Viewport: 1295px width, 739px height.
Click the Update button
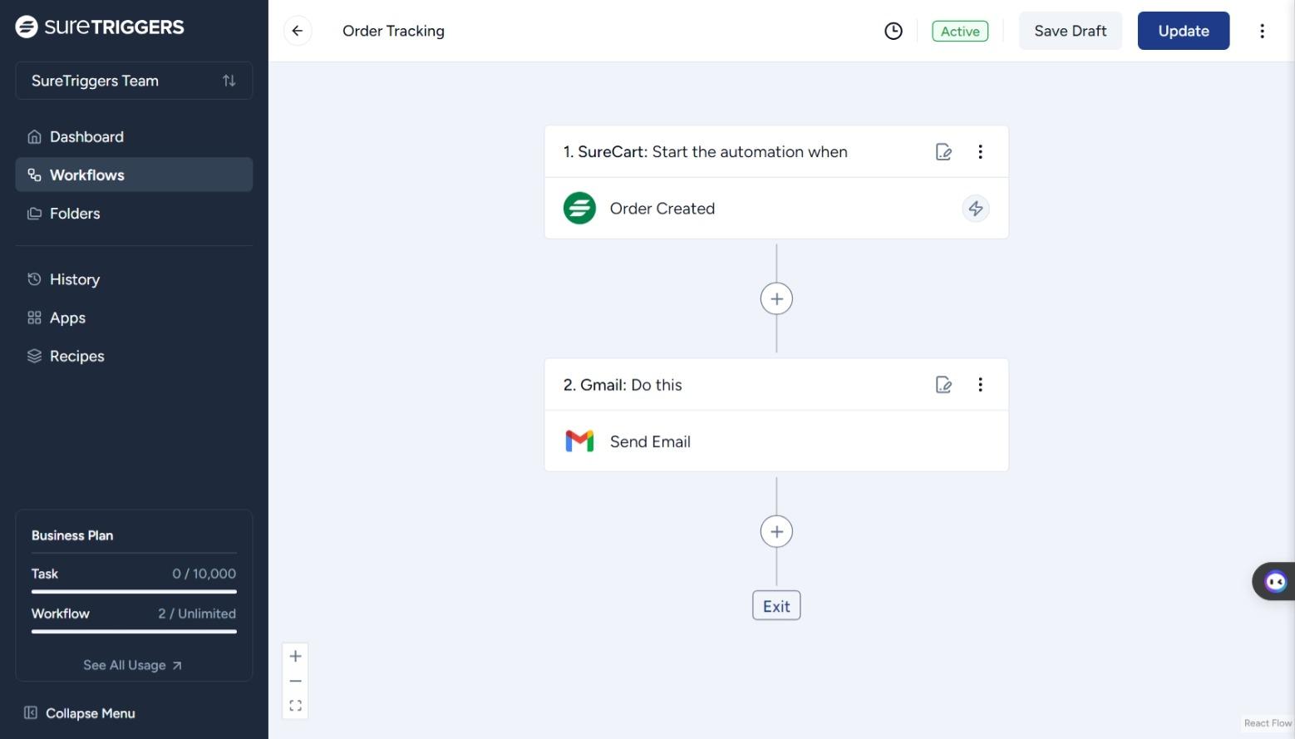(x=1183, y=31)
